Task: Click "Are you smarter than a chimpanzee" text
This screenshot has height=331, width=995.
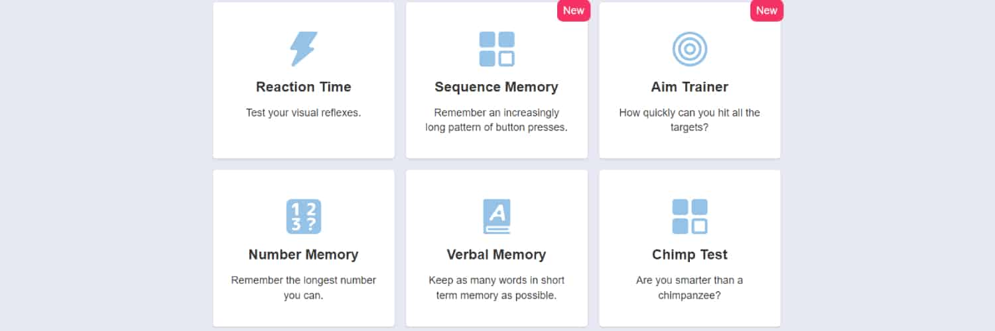Action: (x=690, y=287)
